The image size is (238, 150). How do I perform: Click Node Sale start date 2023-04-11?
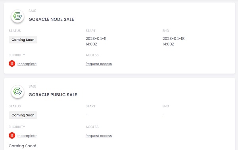point(96,39)
